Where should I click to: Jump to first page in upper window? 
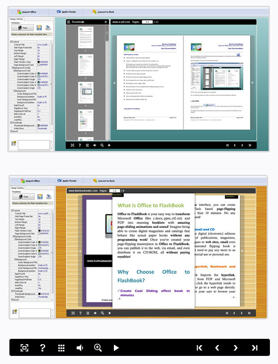pos(227,145)
